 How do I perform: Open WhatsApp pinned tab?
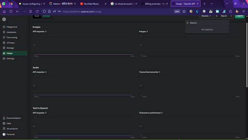(4, 4)
